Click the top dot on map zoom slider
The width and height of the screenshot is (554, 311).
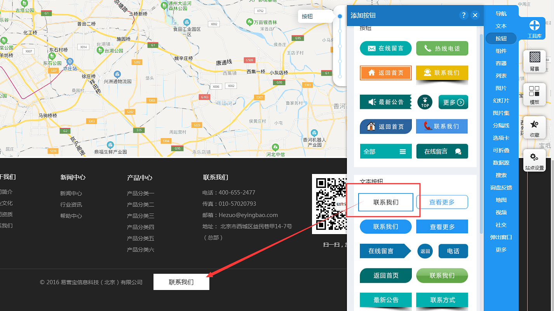coord(340,16)
